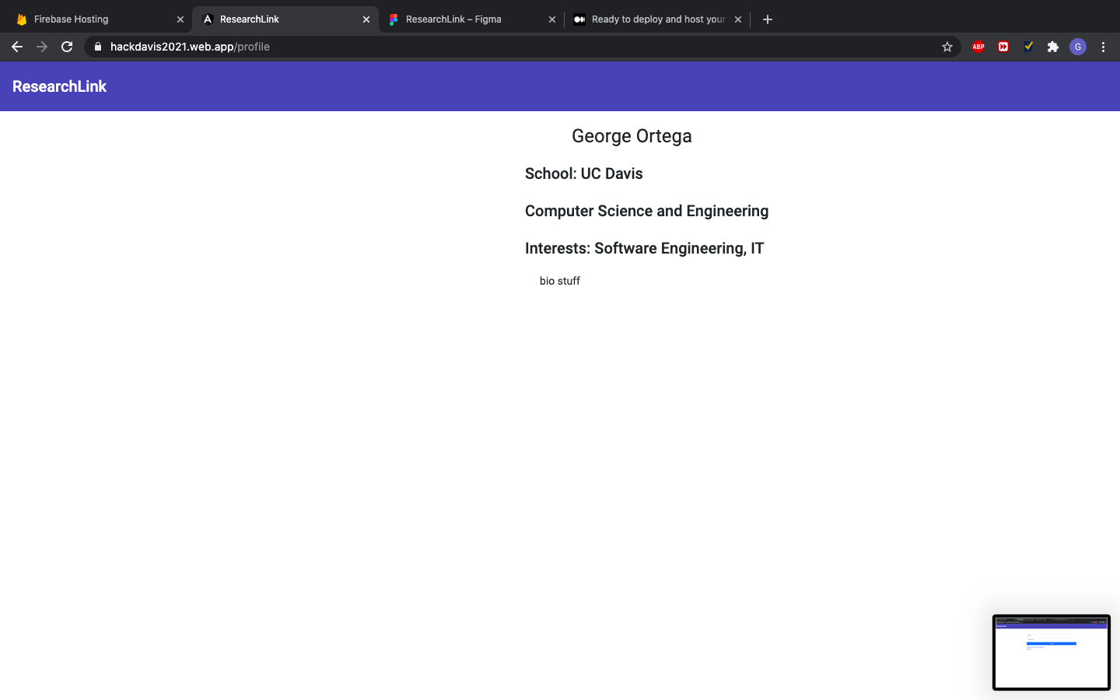The width and height of the screenshot is (1120, 700).
Task: Close the Ready to deploy tab
Action: click(738, 19)
